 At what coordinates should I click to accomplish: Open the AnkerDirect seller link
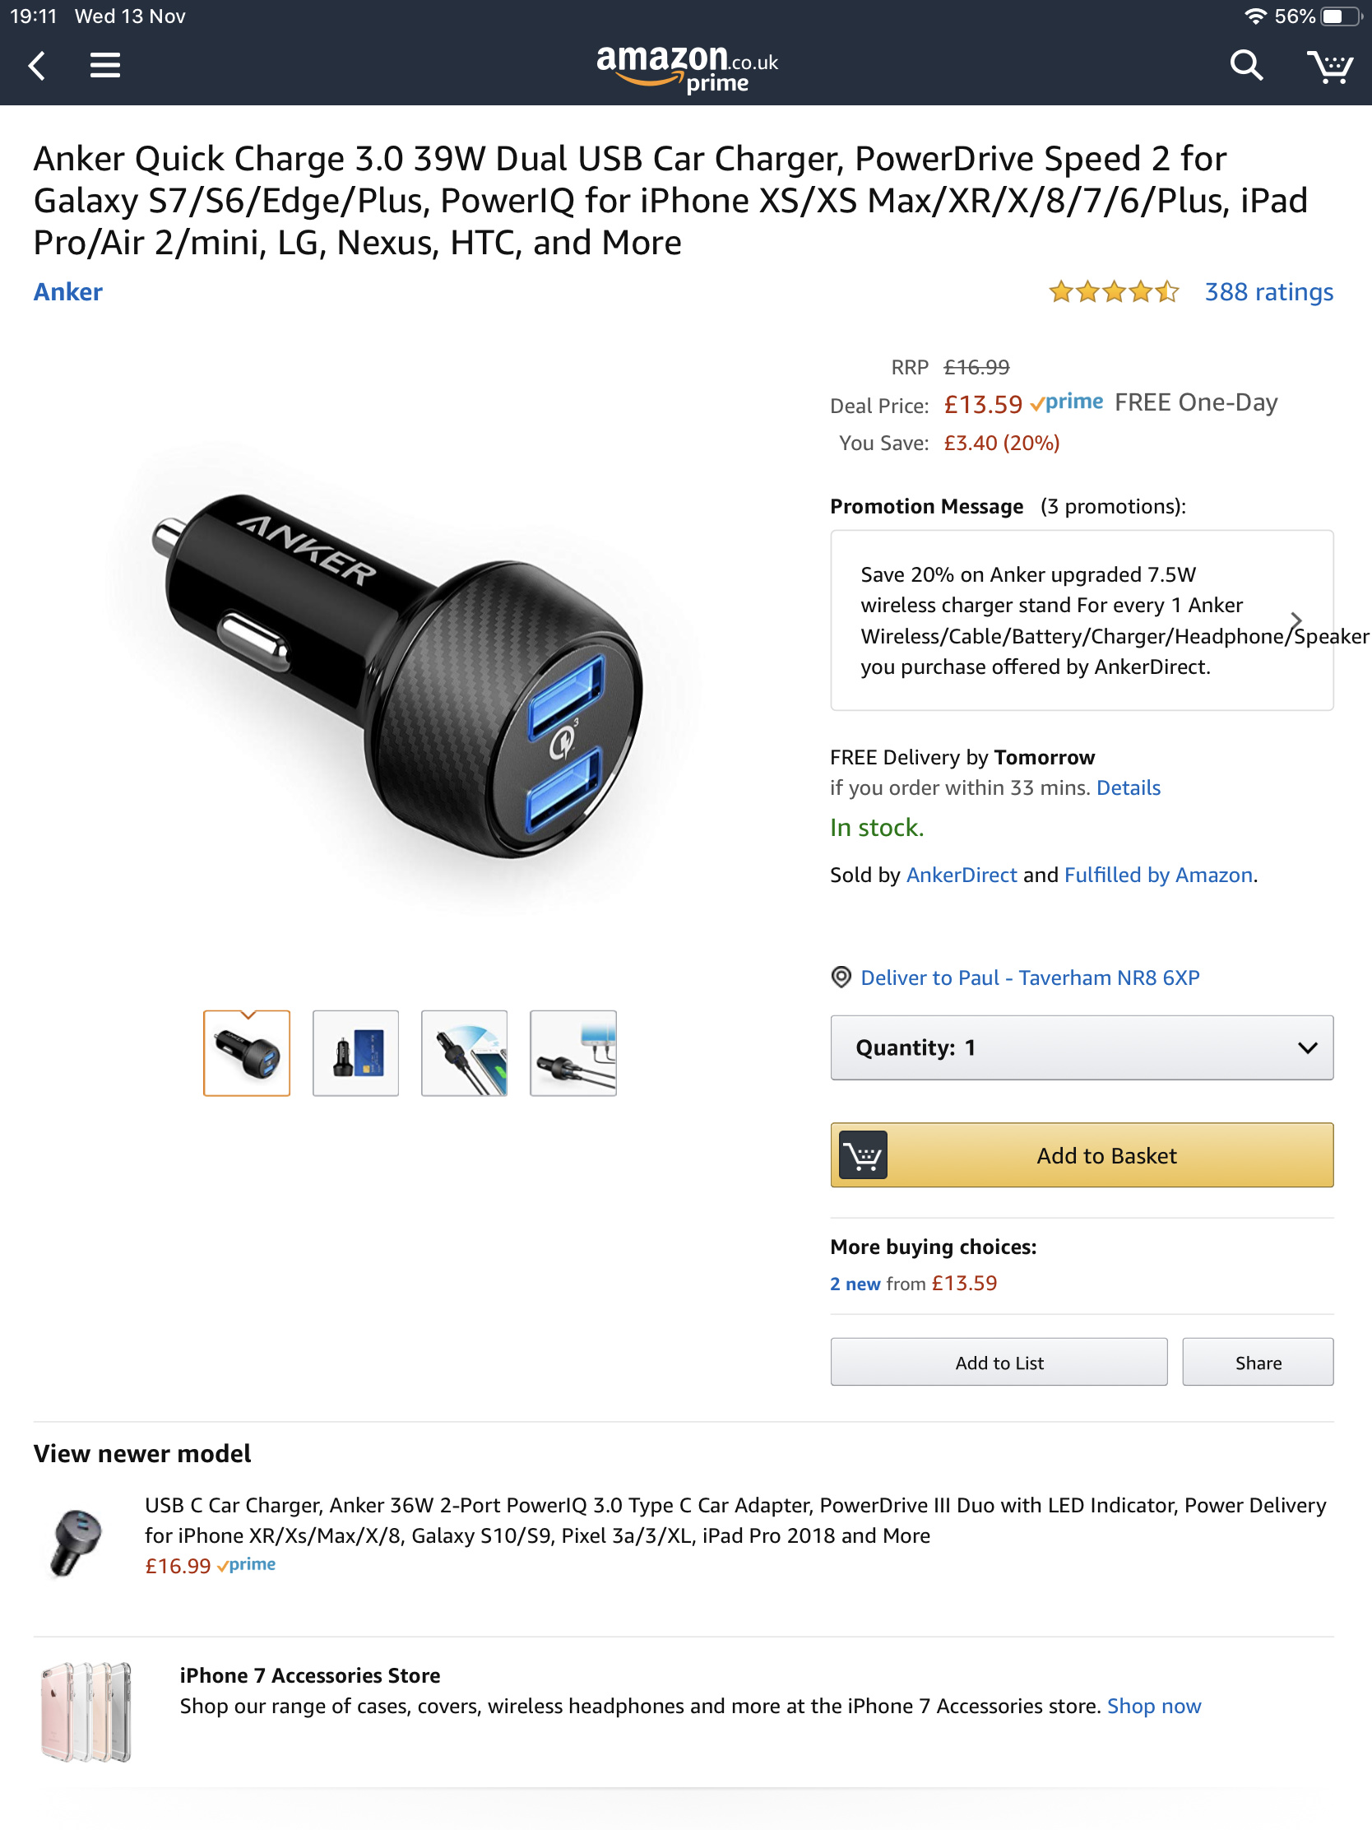pos(961,875)
